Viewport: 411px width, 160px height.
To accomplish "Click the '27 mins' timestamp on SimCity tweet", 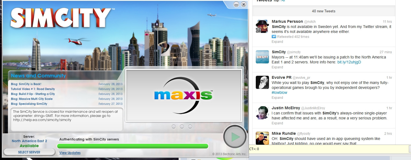I will coord(386,52).
